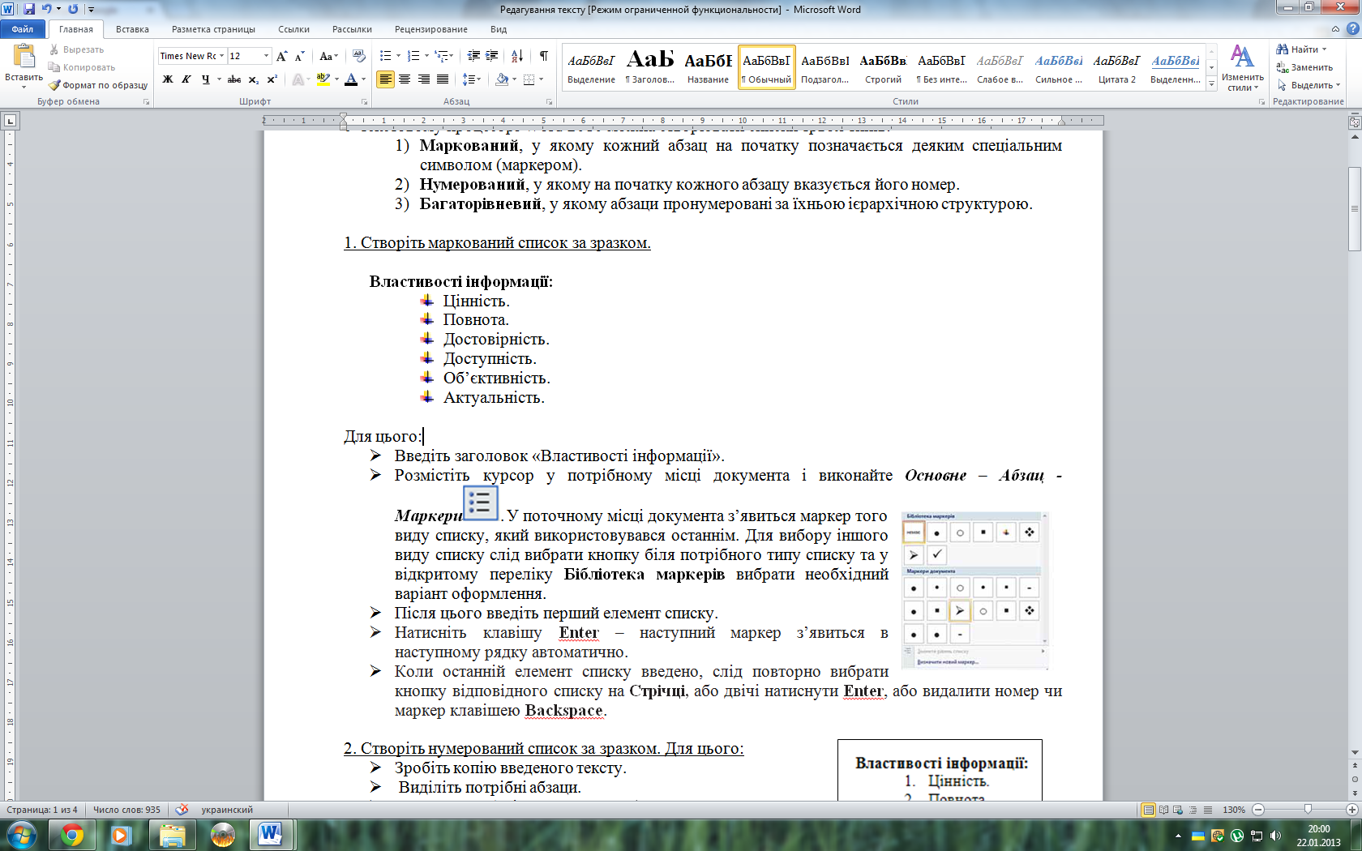Switch to the Ссылки tab
Screen dimensions: 1362x851
pyautogui.click(x=293, y=29)
